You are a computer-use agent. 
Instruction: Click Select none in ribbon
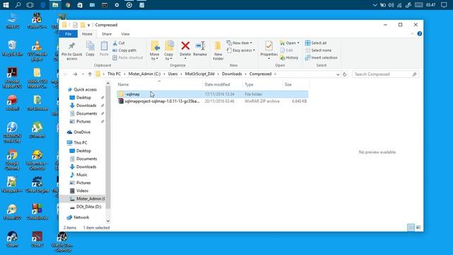[x=318, y=50]
